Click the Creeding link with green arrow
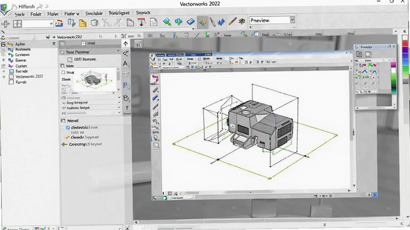 81,144
